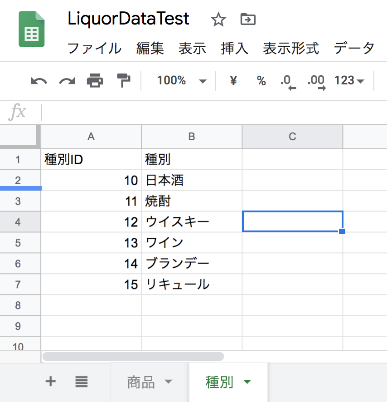387x402 pixels.
Task: Switch to the 商品 sheet tab
Action: [x=140, y=381]
